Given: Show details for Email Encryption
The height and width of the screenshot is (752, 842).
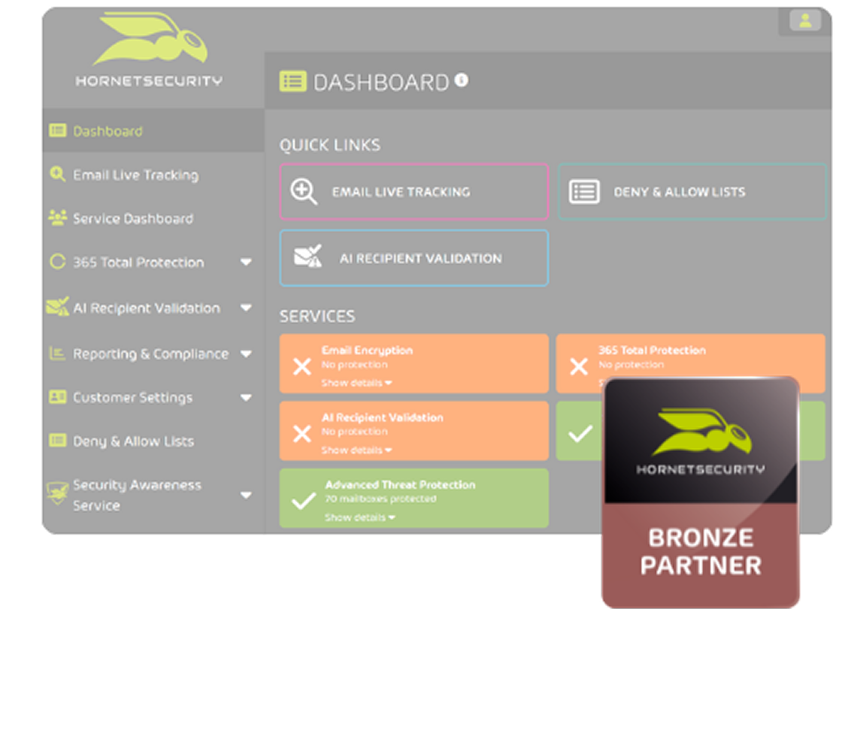Looking at the screenshot, I should [x=356, y=383].
